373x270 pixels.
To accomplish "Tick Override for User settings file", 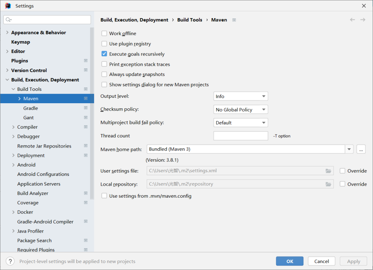I will click(342, 171).
